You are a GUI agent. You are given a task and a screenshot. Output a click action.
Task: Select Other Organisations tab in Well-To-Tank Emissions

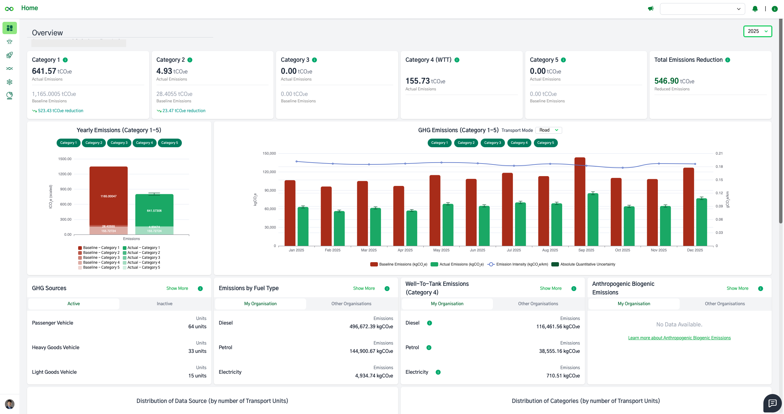pyautogui.click(x=538, y=304)
